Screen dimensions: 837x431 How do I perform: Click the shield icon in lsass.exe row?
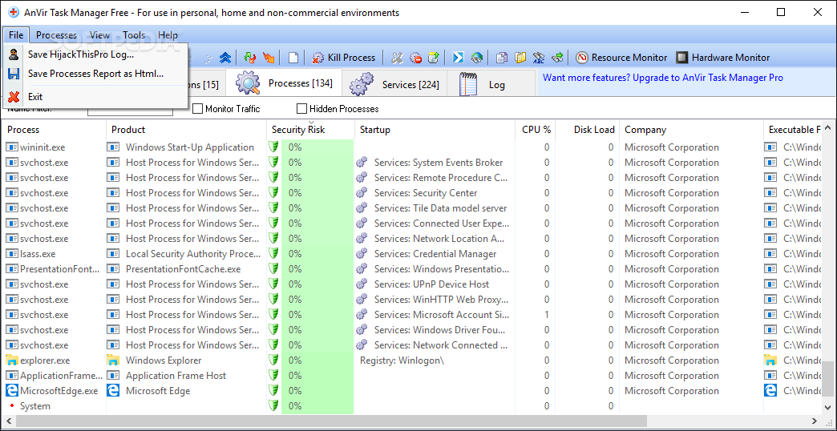click(274, 254)
